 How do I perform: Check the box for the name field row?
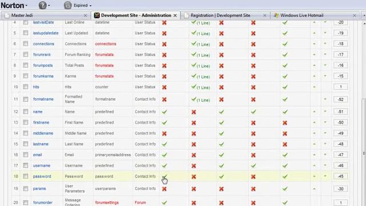coord(25,112)
